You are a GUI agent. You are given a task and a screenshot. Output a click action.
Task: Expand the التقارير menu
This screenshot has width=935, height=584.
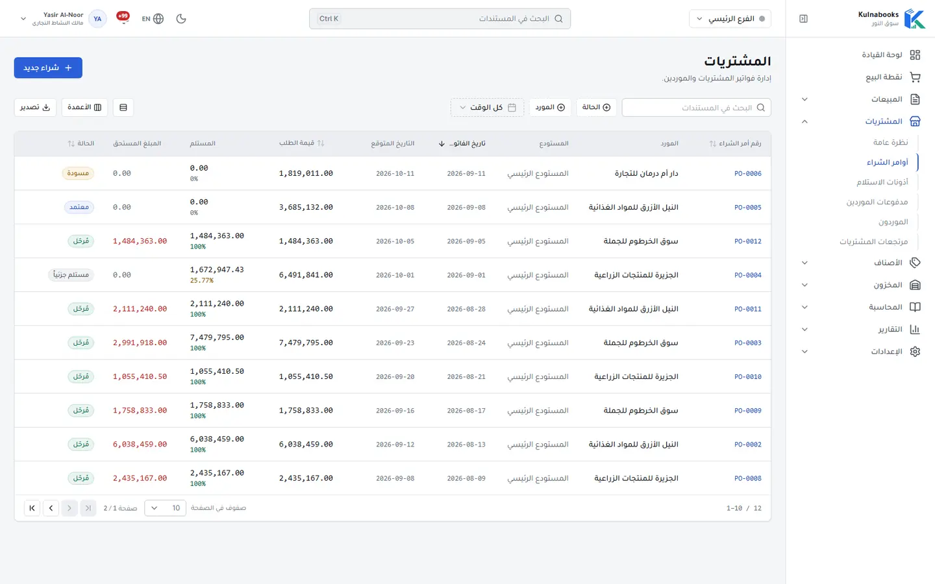[860, 329]
